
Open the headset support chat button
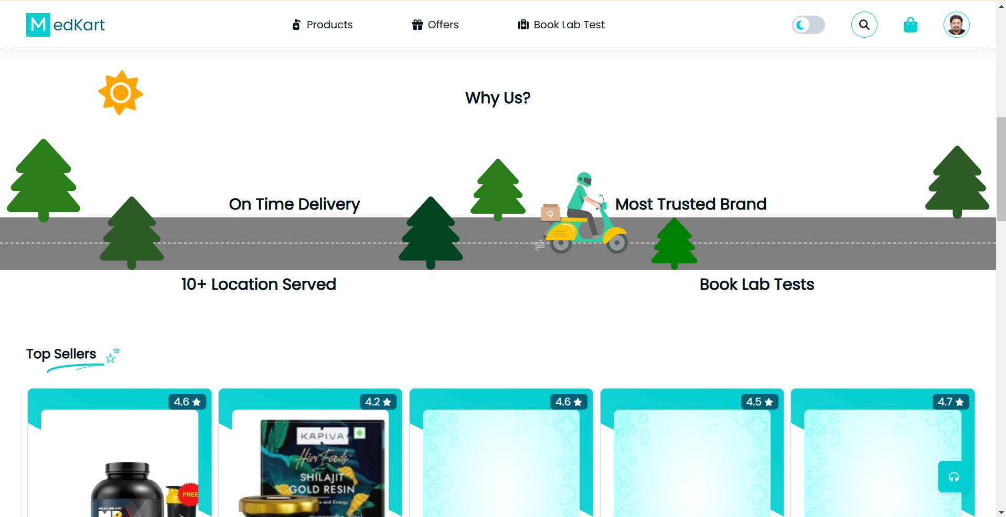pos(954,477)
